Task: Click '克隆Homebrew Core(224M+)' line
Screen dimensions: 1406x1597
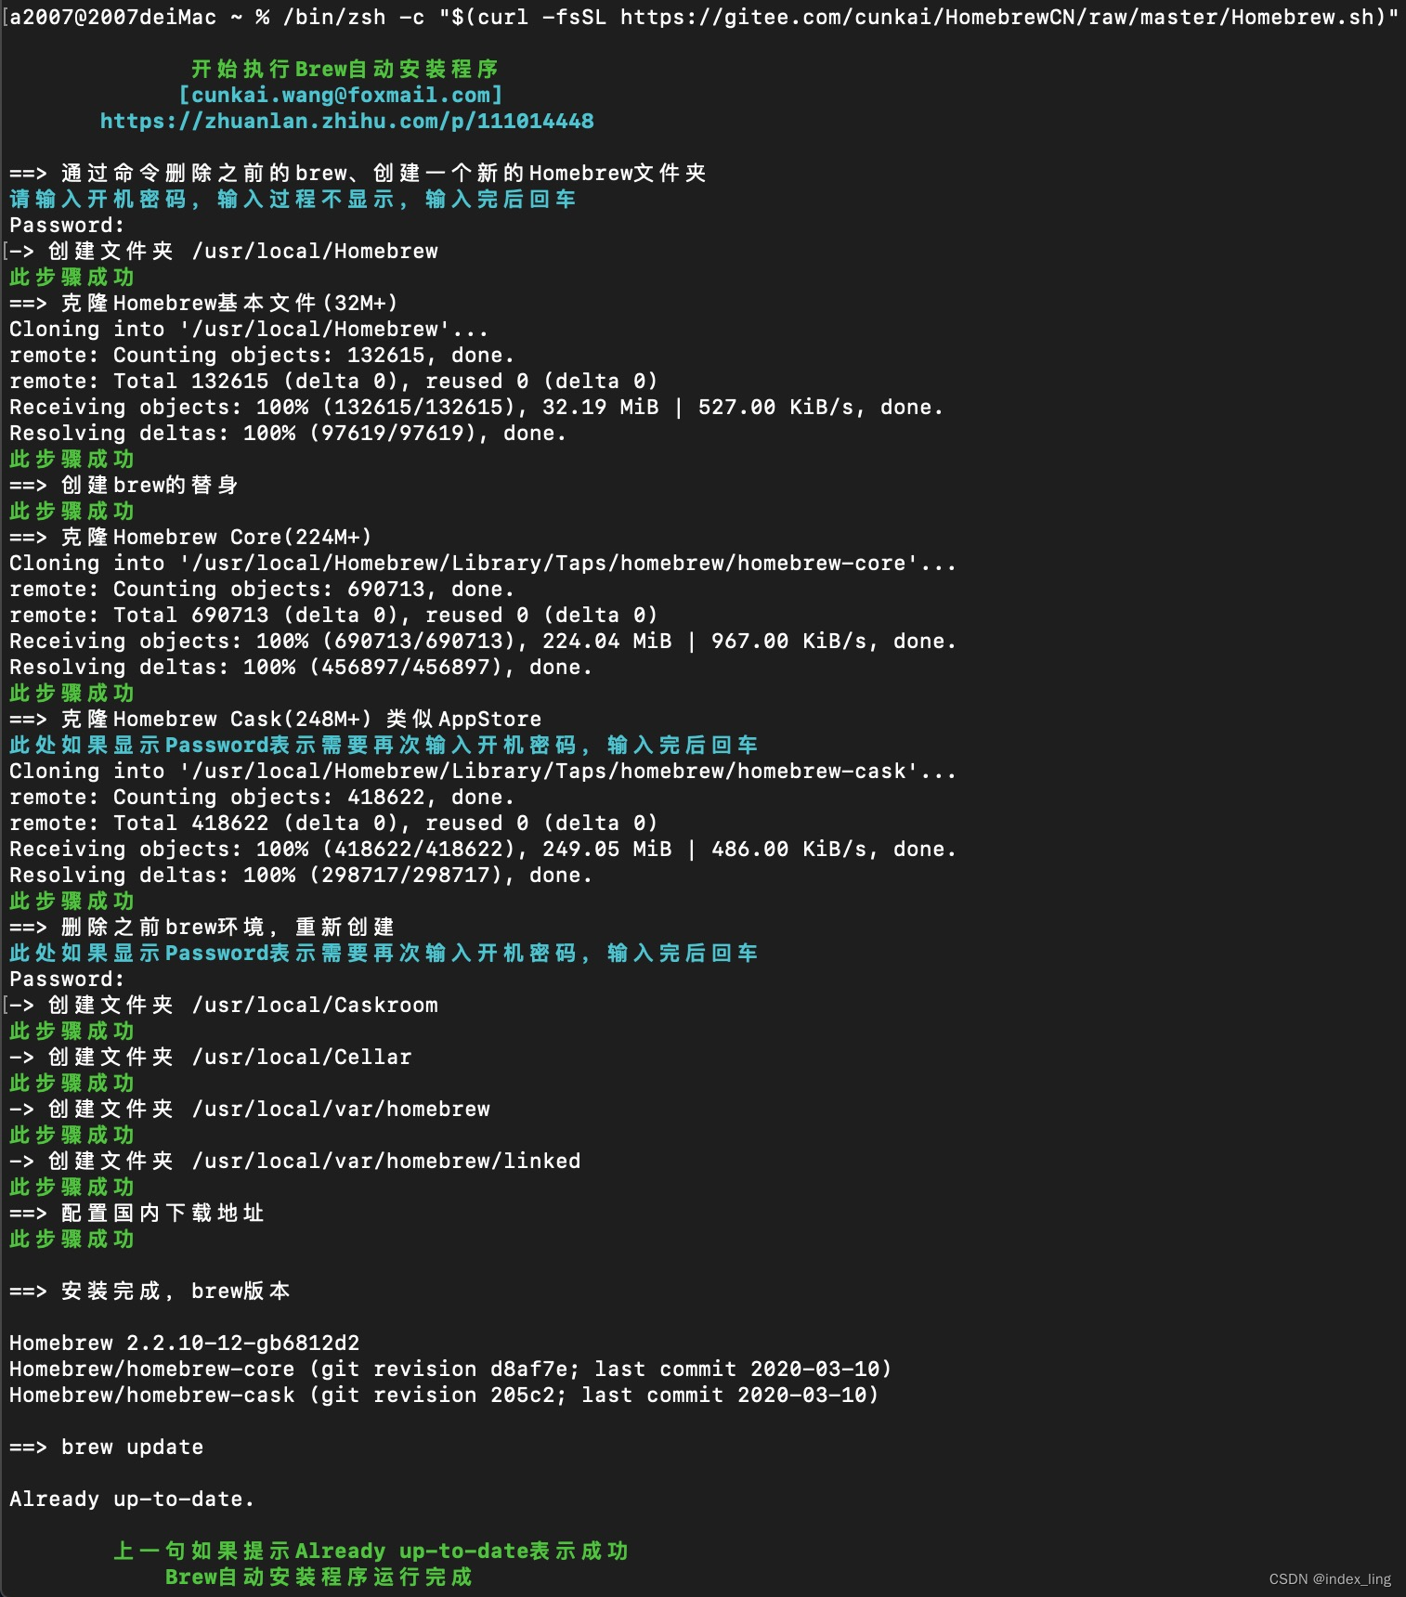Action: (x=190, y=537)
